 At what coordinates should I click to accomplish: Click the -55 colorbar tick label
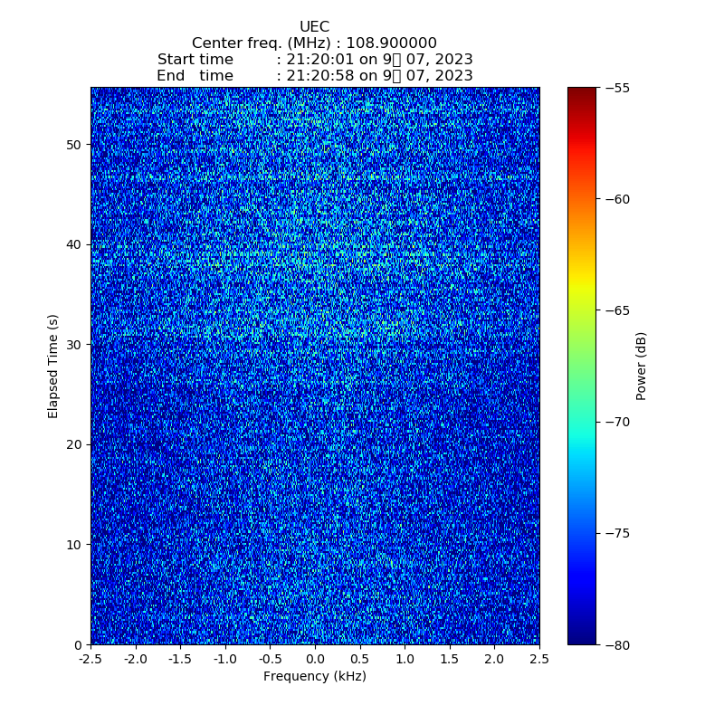tap(617, 88)
